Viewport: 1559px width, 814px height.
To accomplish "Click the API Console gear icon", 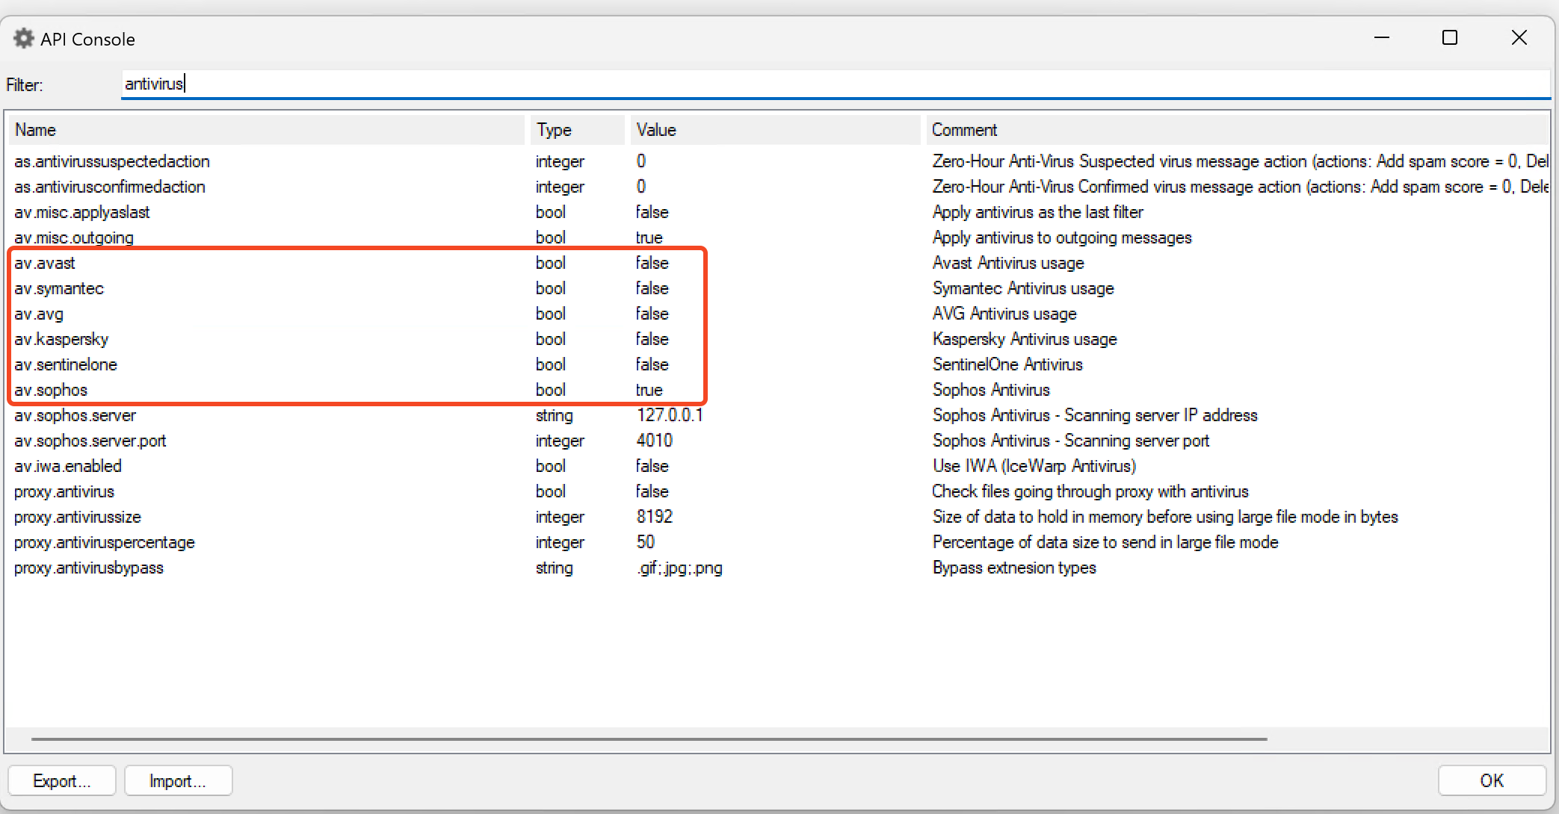I will [x=24, y=38].
